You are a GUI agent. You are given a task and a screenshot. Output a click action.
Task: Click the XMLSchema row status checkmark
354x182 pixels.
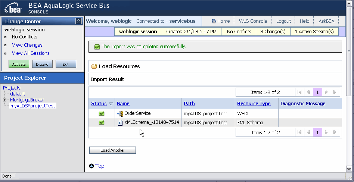pos(102,122)
